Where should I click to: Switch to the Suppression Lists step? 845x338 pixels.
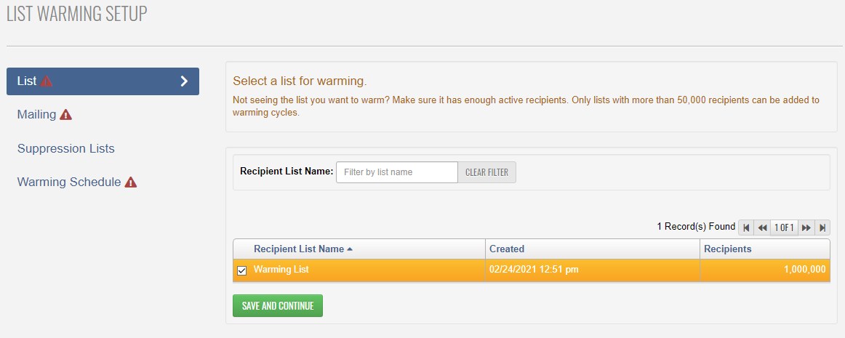(x=65, y=148)
